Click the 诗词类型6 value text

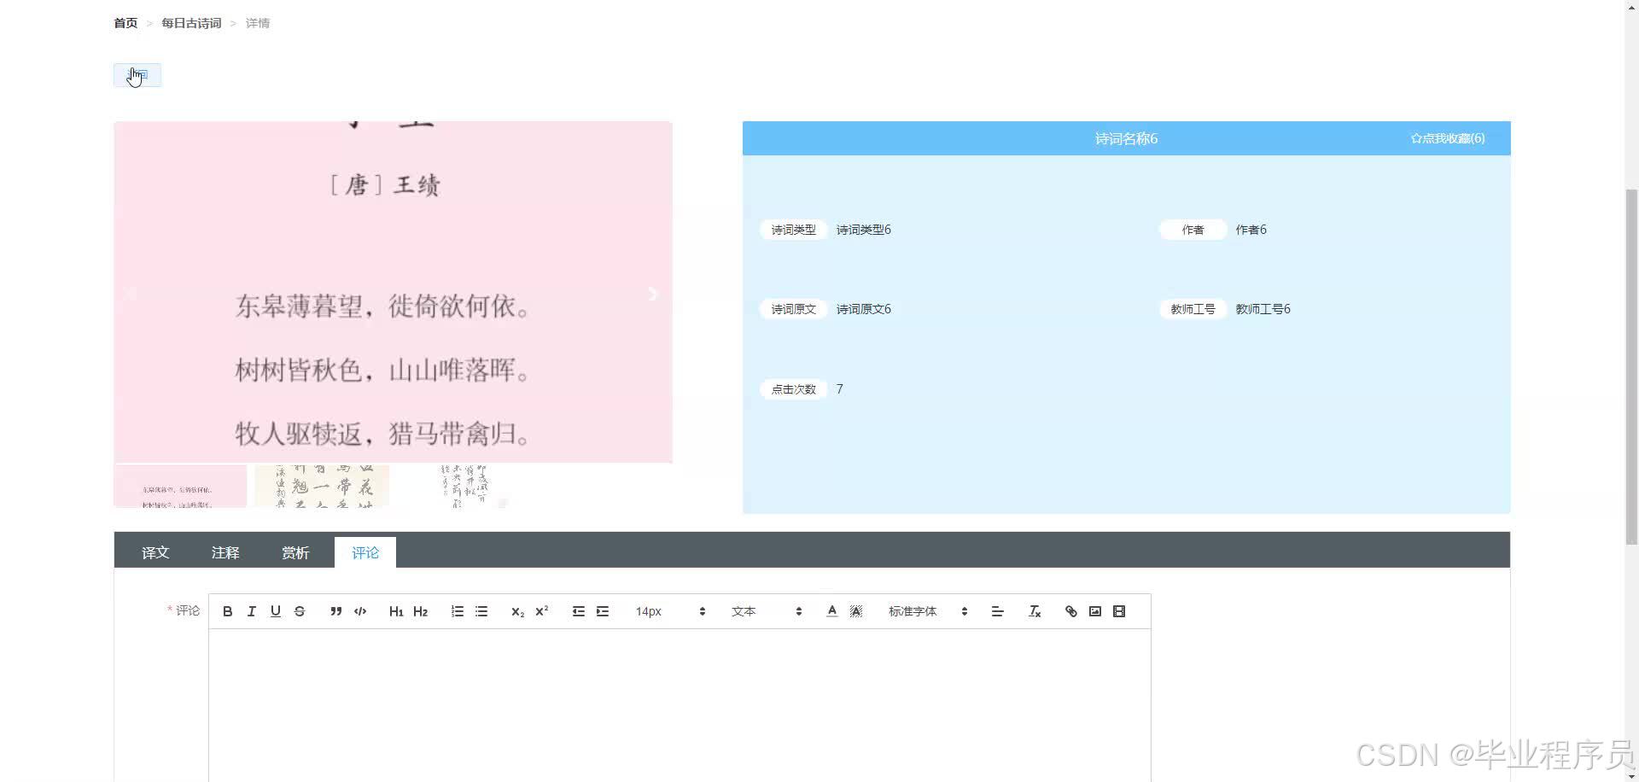point(863,230)
